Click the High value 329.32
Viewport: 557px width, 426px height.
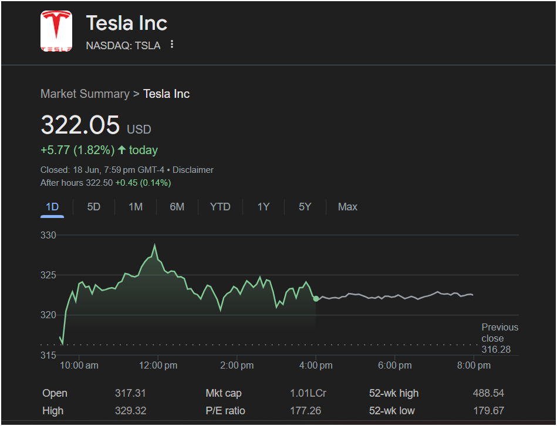point(130,411)
